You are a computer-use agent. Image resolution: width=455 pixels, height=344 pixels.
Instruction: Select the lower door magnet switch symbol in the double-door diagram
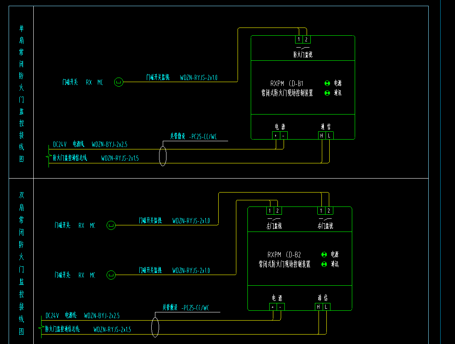point(111,275)
